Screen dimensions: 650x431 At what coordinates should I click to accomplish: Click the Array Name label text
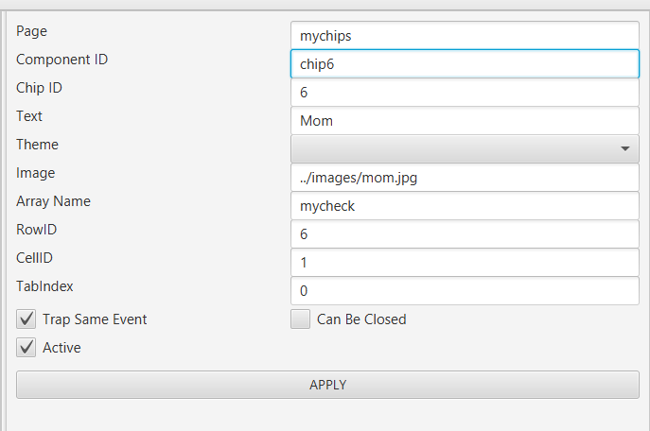coord(53,201)
